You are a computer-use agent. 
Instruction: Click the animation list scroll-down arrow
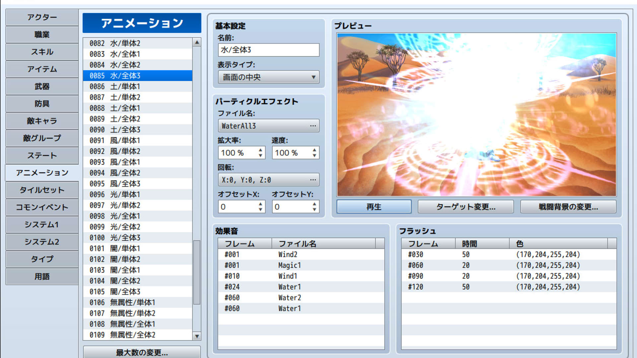197,336
